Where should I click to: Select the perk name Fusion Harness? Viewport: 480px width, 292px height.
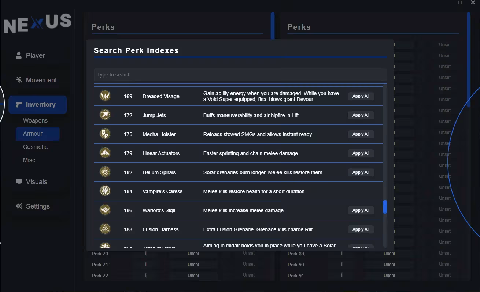(160, 229)
